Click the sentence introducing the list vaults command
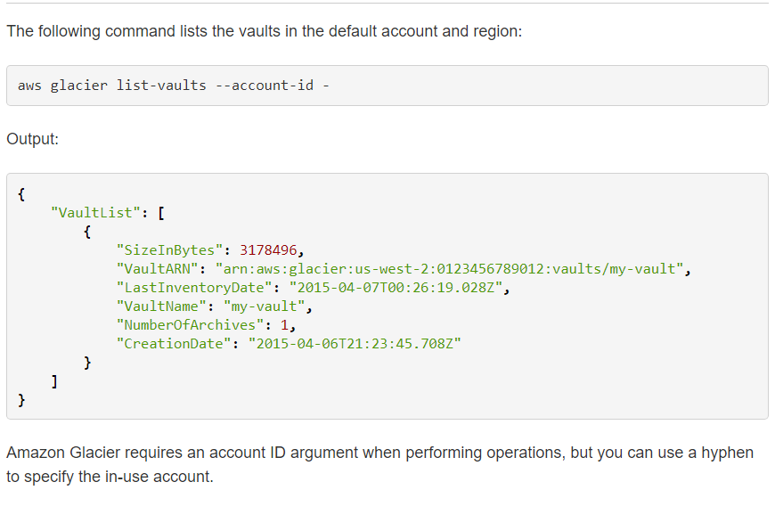This screenshot has height=531, width=775. pyautogui.click(x=264, y=31)
